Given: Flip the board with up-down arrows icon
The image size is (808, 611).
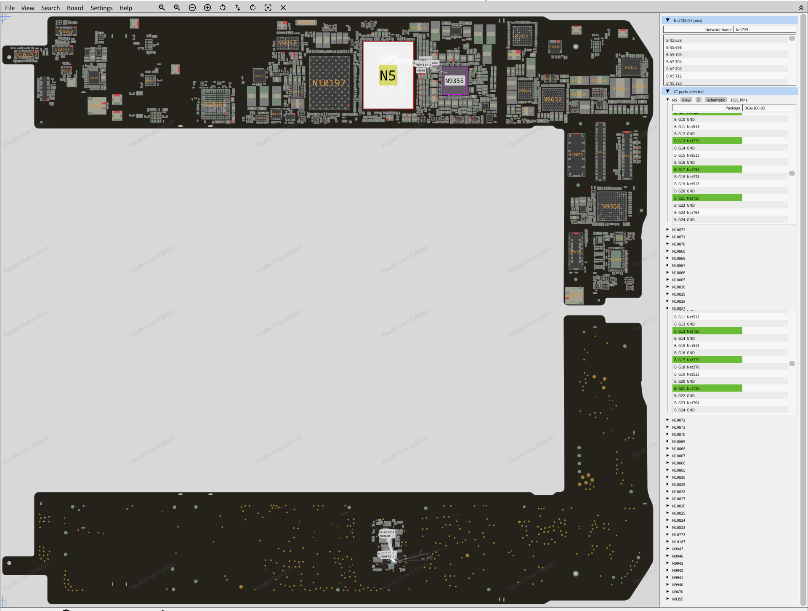Looking at the screenshot, I should (238, 8).
